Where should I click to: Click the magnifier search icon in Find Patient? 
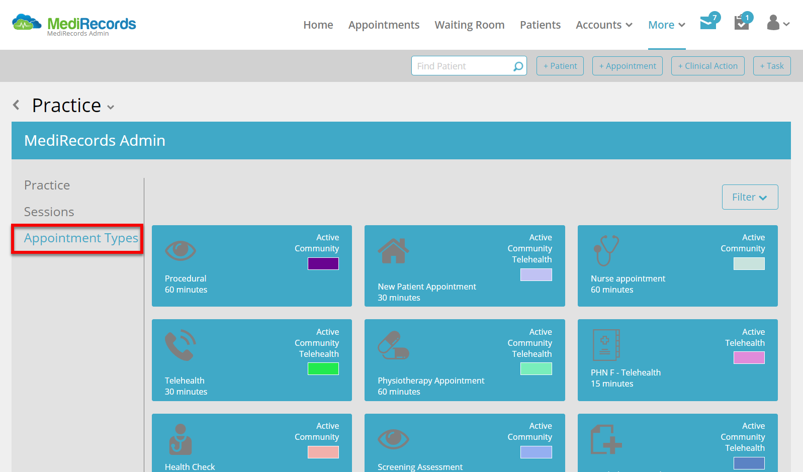518,66
